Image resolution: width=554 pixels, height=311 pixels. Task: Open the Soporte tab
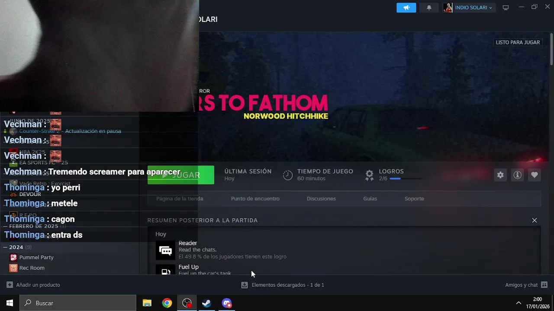coord(414,199)
